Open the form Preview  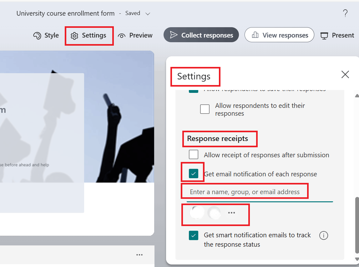click(135, 35)
